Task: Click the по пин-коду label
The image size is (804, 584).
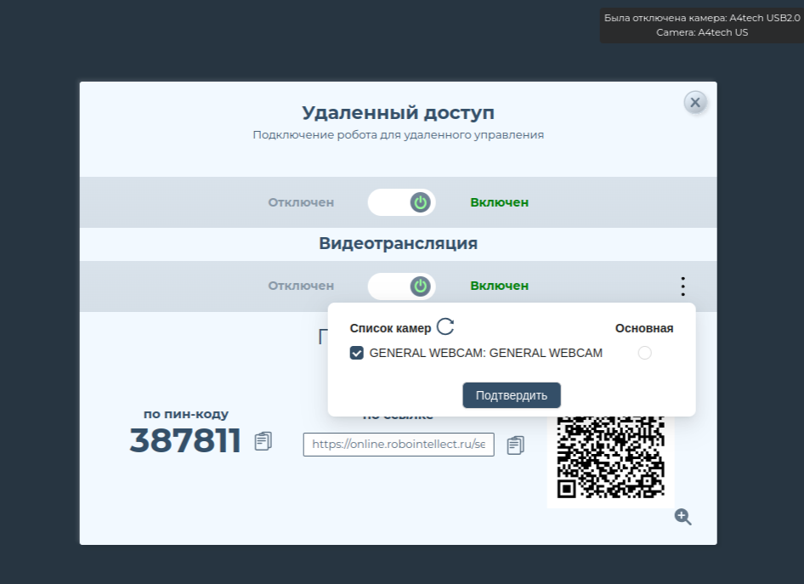Action: [x=185, y=414]
